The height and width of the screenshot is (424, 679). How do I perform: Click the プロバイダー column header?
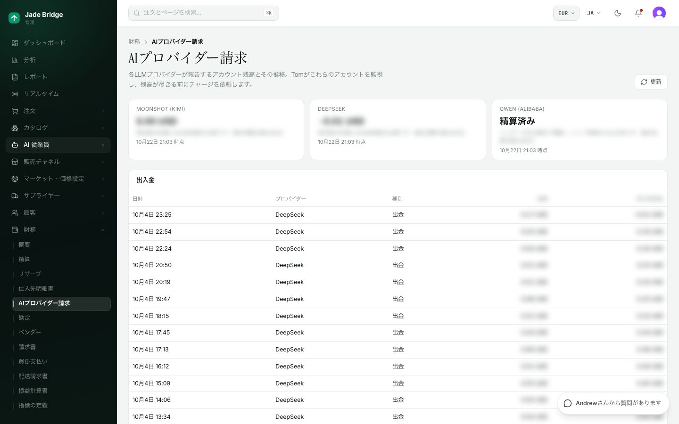coord(290,199)
